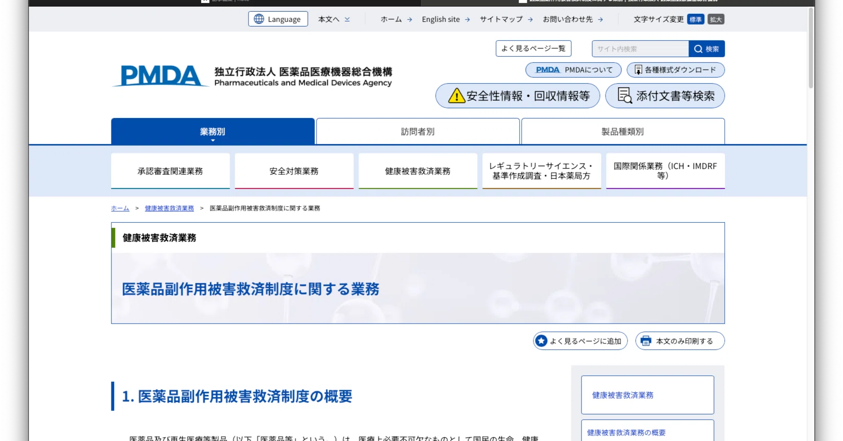Click breadcrumb text 医薬品副作用被害救済制度に関する業務
843x441 pixels.
265,208
